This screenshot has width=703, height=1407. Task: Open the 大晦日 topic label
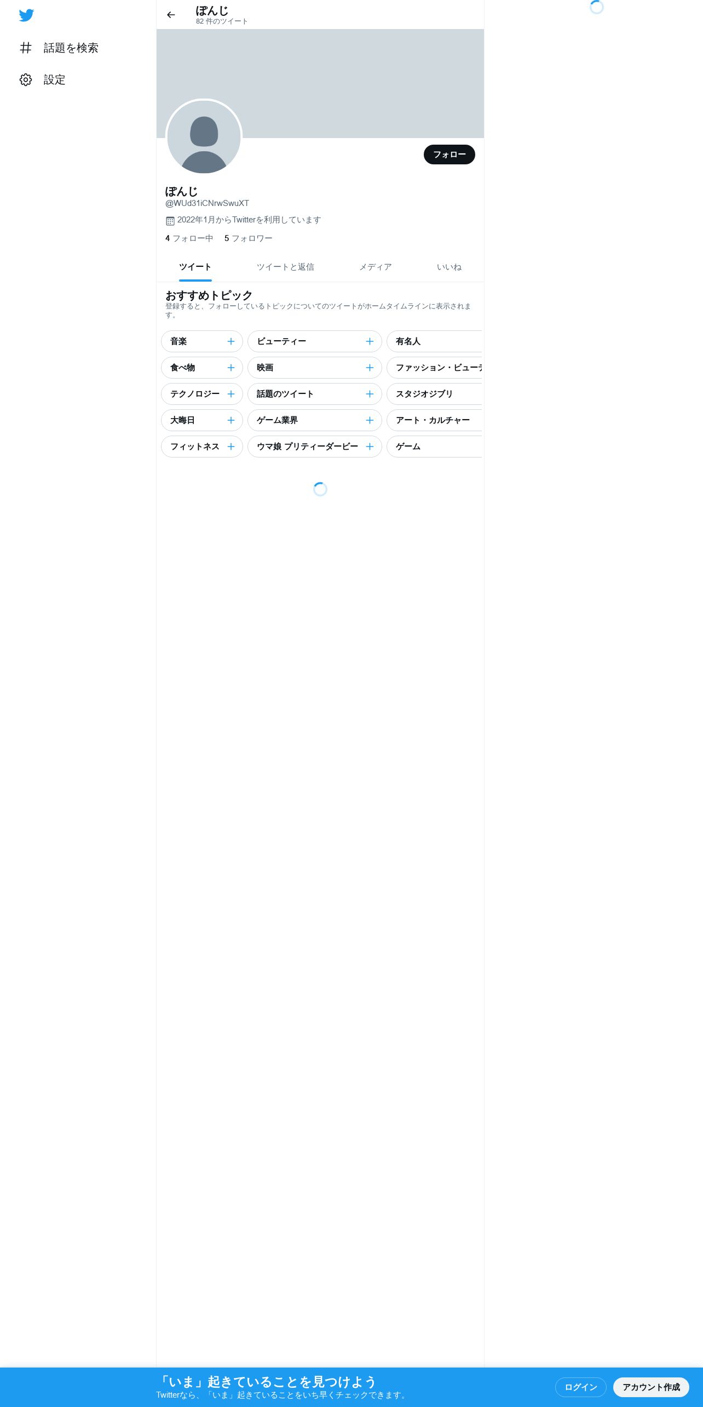coord(182,420)
